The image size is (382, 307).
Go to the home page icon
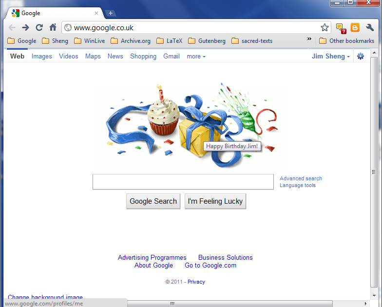[x=53, y=27]
